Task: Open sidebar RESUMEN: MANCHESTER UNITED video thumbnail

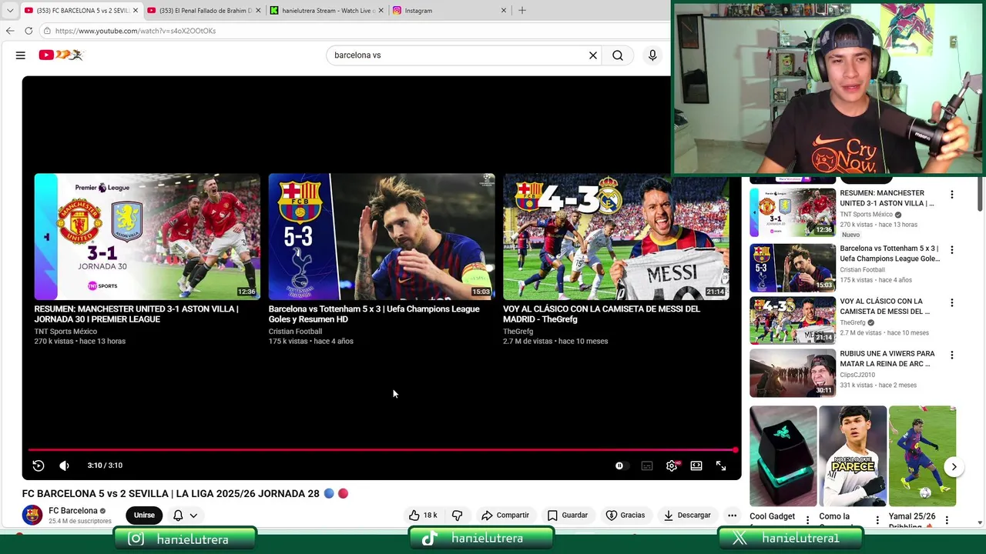Action: pos(793,213)
